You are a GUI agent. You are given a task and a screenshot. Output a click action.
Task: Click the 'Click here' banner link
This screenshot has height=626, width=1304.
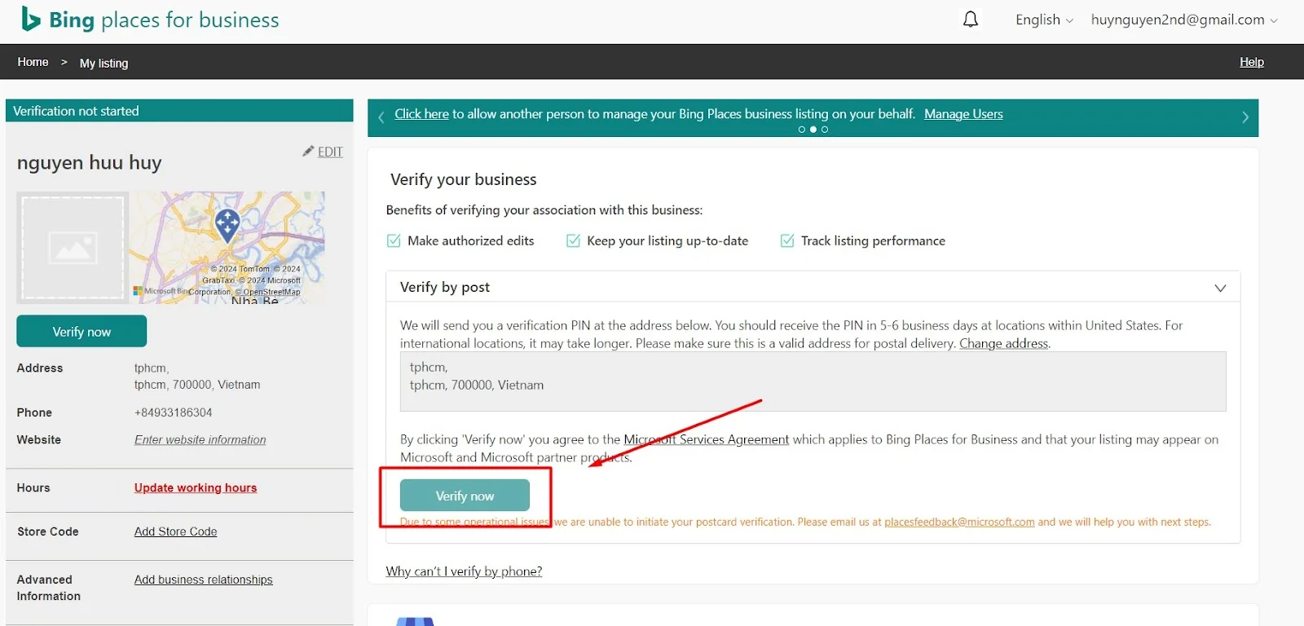point(421,114)
